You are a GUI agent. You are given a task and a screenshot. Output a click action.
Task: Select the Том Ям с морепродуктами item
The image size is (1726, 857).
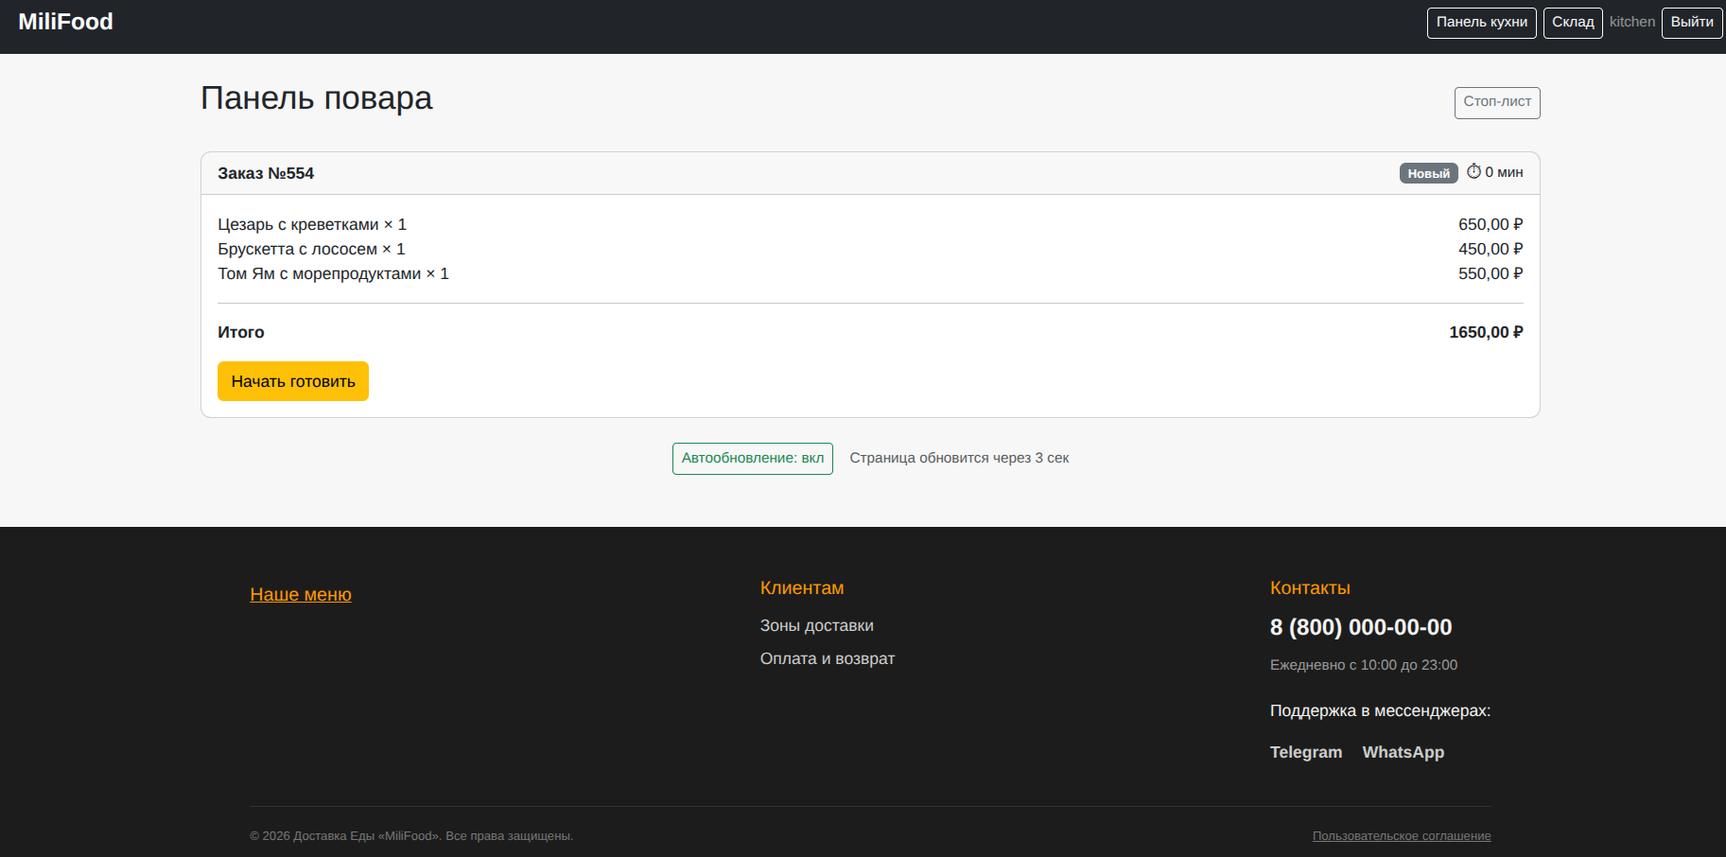pos(333,273)
